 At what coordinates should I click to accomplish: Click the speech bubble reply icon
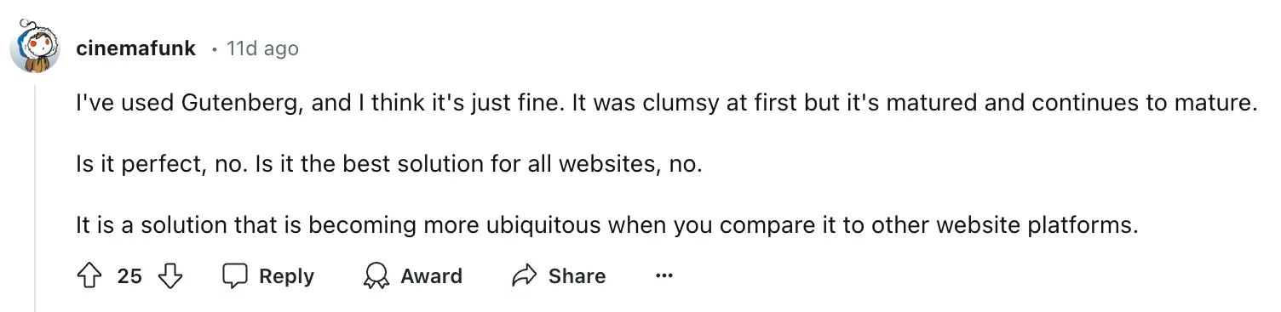click(235, 275)
